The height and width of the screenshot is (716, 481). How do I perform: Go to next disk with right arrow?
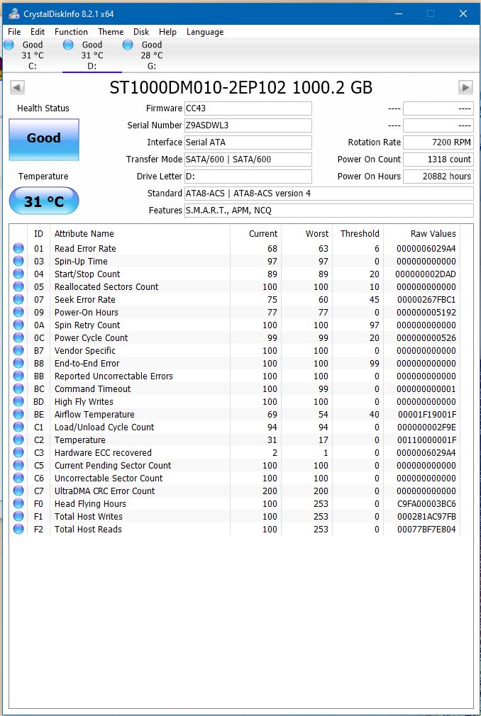(465, 87)
